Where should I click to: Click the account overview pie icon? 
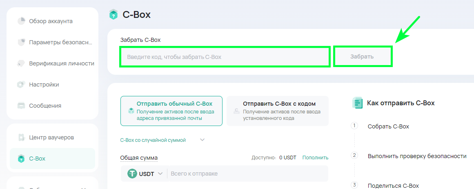[x=21, y=22]
